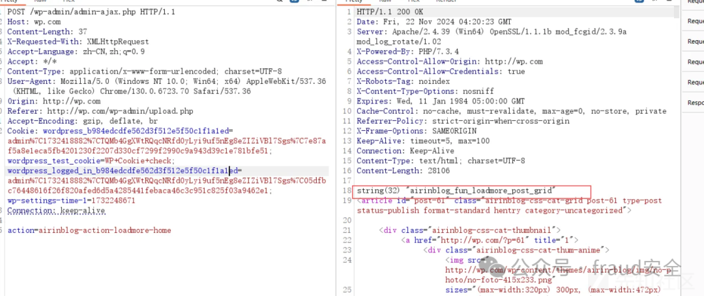Select the Host: wp.com header
Viewport: 704px width, 296px height.
click(34, 21)
